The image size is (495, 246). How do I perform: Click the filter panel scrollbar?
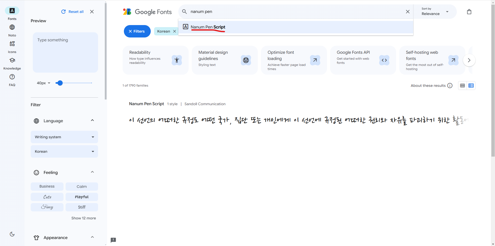[106, 51]
